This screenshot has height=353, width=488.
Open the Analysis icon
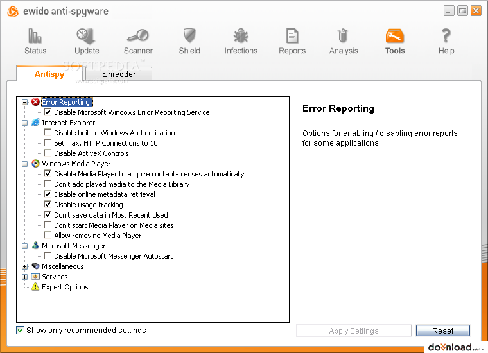[x=343, y=35]
